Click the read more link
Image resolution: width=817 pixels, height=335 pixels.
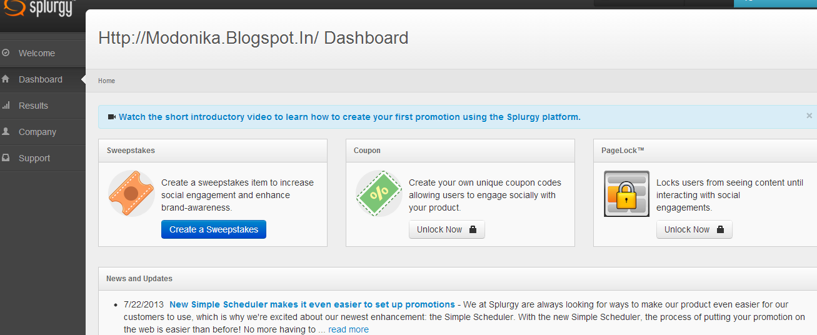(x=348, y=329)
